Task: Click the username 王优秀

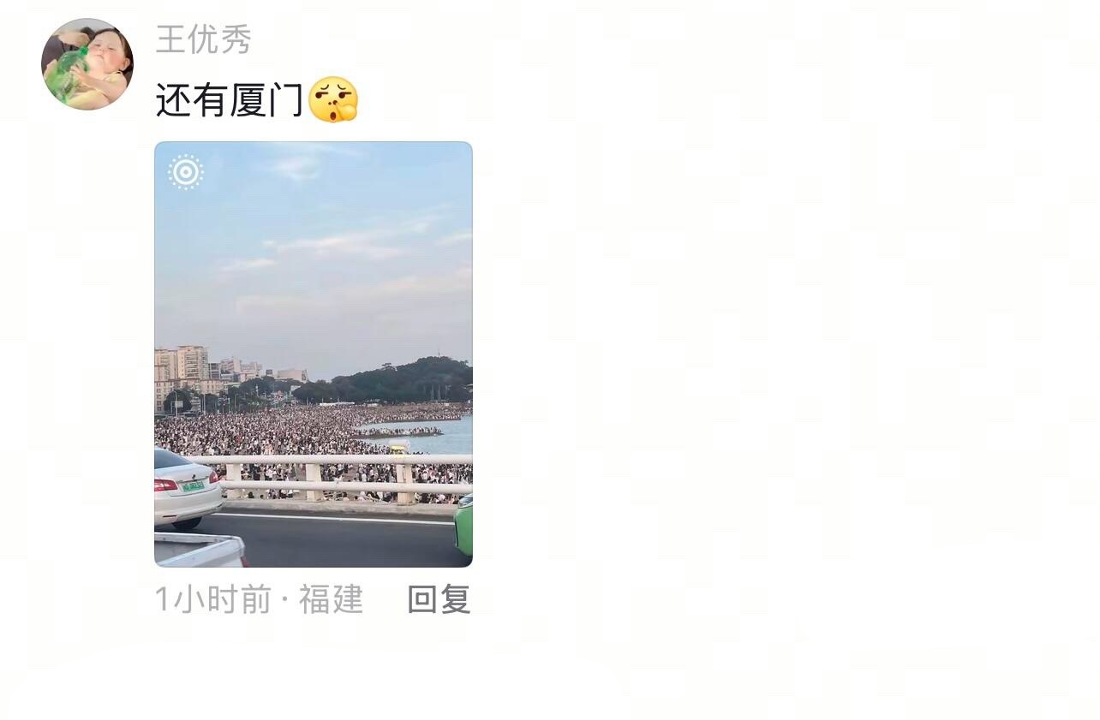Action: tap(204, 39)
